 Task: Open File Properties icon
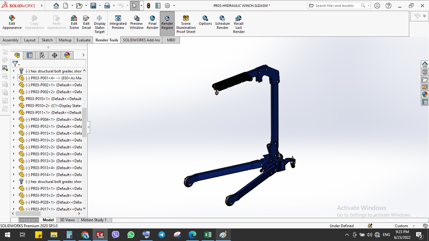[158, 6]
